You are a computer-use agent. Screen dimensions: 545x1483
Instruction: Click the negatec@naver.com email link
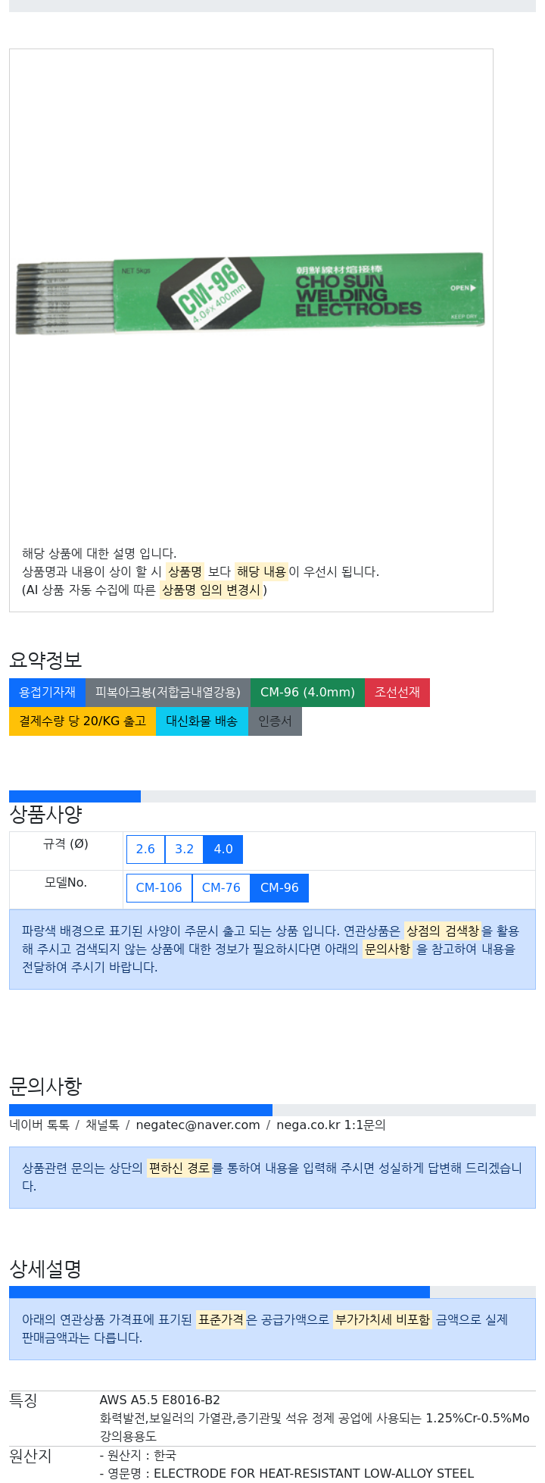(198, 1125)
